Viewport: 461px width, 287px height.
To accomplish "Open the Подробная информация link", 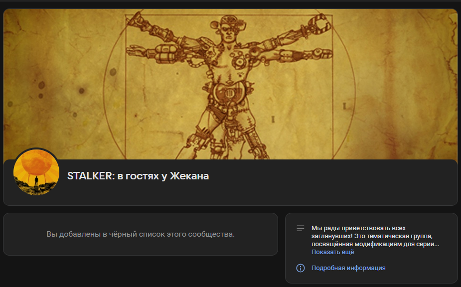I will click(x=348, y=268).
